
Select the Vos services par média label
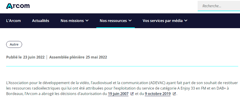click(163, 21)
